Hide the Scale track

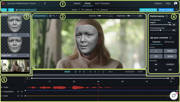pos(18,96)
